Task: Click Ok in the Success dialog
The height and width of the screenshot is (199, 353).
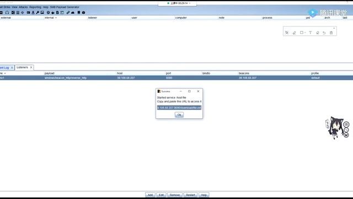Action: 179,115
